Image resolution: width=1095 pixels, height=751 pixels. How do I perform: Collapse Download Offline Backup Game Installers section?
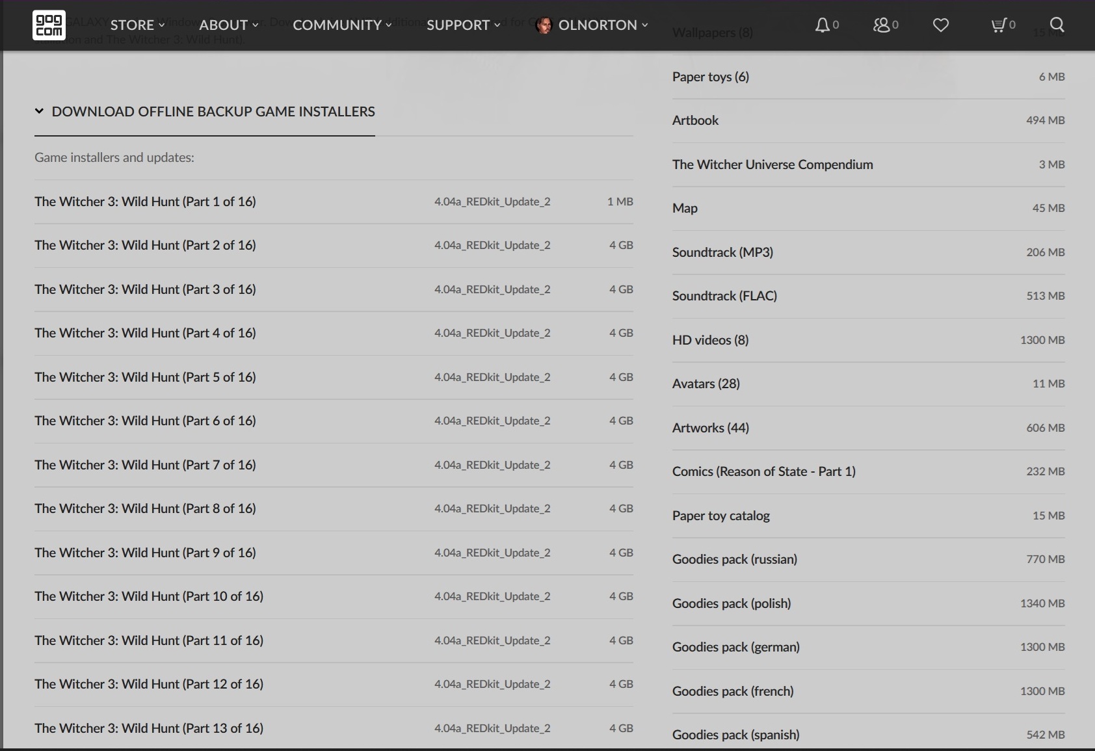[205, 111]
